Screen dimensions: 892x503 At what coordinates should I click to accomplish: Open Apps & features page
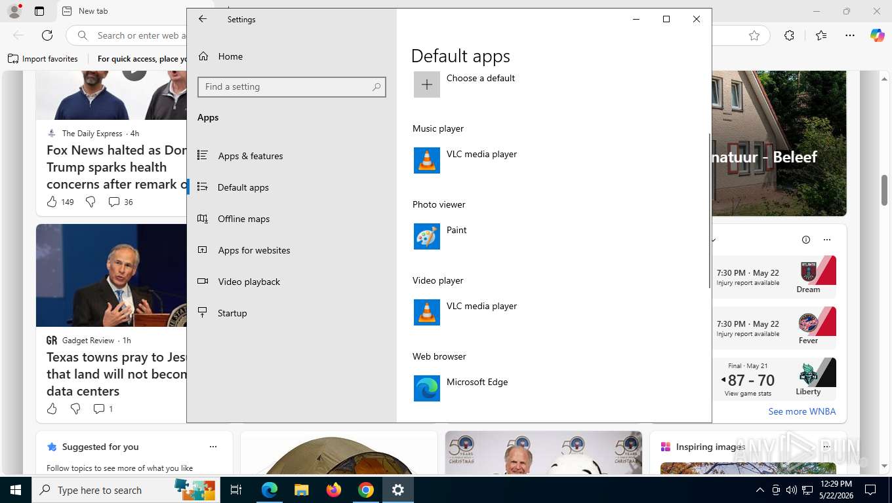click(x=251, y=156)
